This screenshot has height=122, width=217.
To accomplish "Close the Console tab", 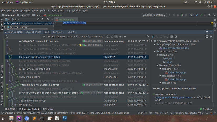I will 63,32.
